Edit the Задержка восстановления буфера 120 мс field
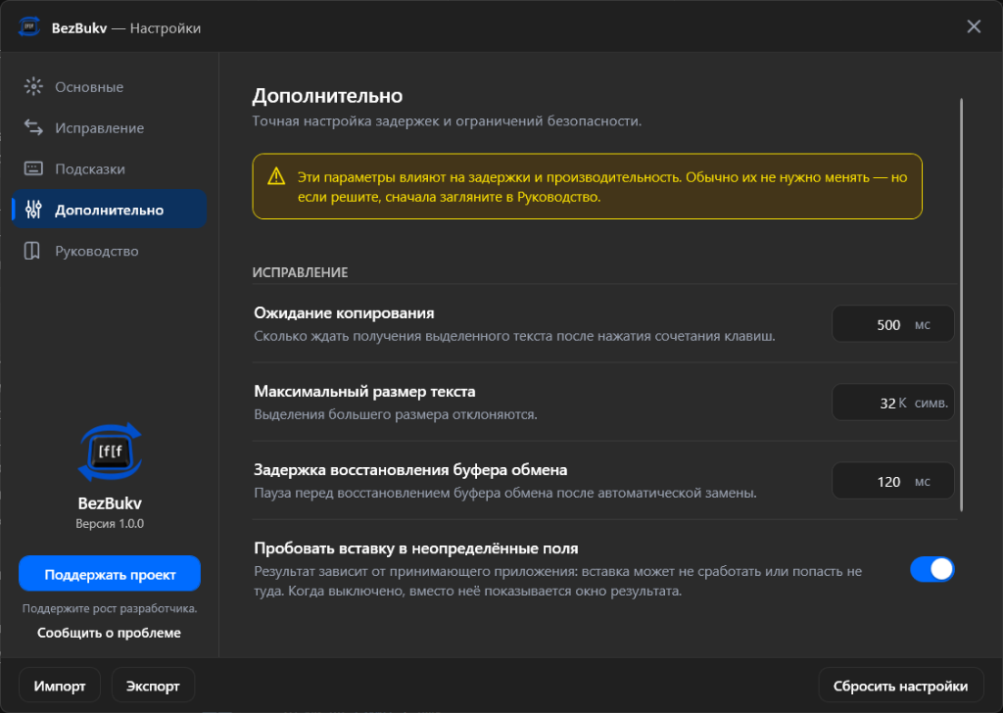 point(893,481)
